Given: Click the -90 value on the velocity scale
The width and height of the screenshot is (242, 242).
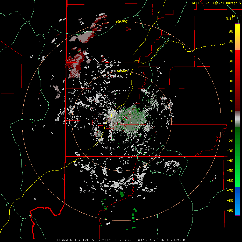Looking at the screenshot, I should point(230,211).
